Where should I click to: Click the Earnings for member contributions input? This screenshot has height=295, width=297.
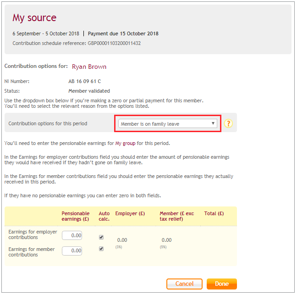coord(72,251)
